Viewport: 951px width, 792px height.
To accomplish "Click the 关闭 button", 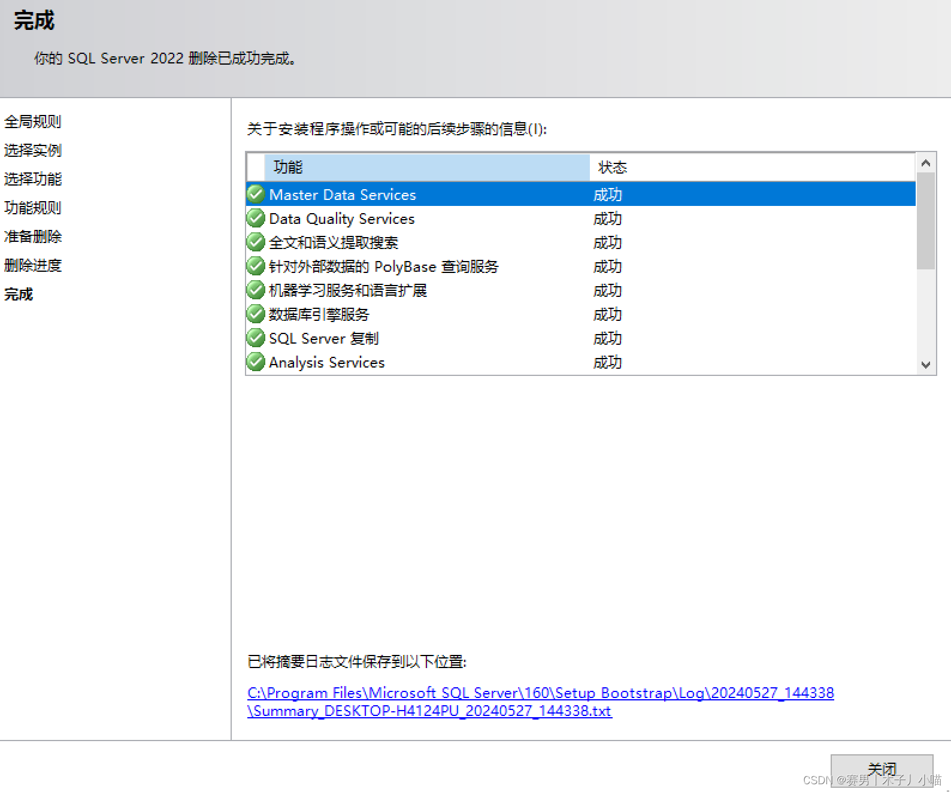I will pyautogui.click(x=882, y=770).
